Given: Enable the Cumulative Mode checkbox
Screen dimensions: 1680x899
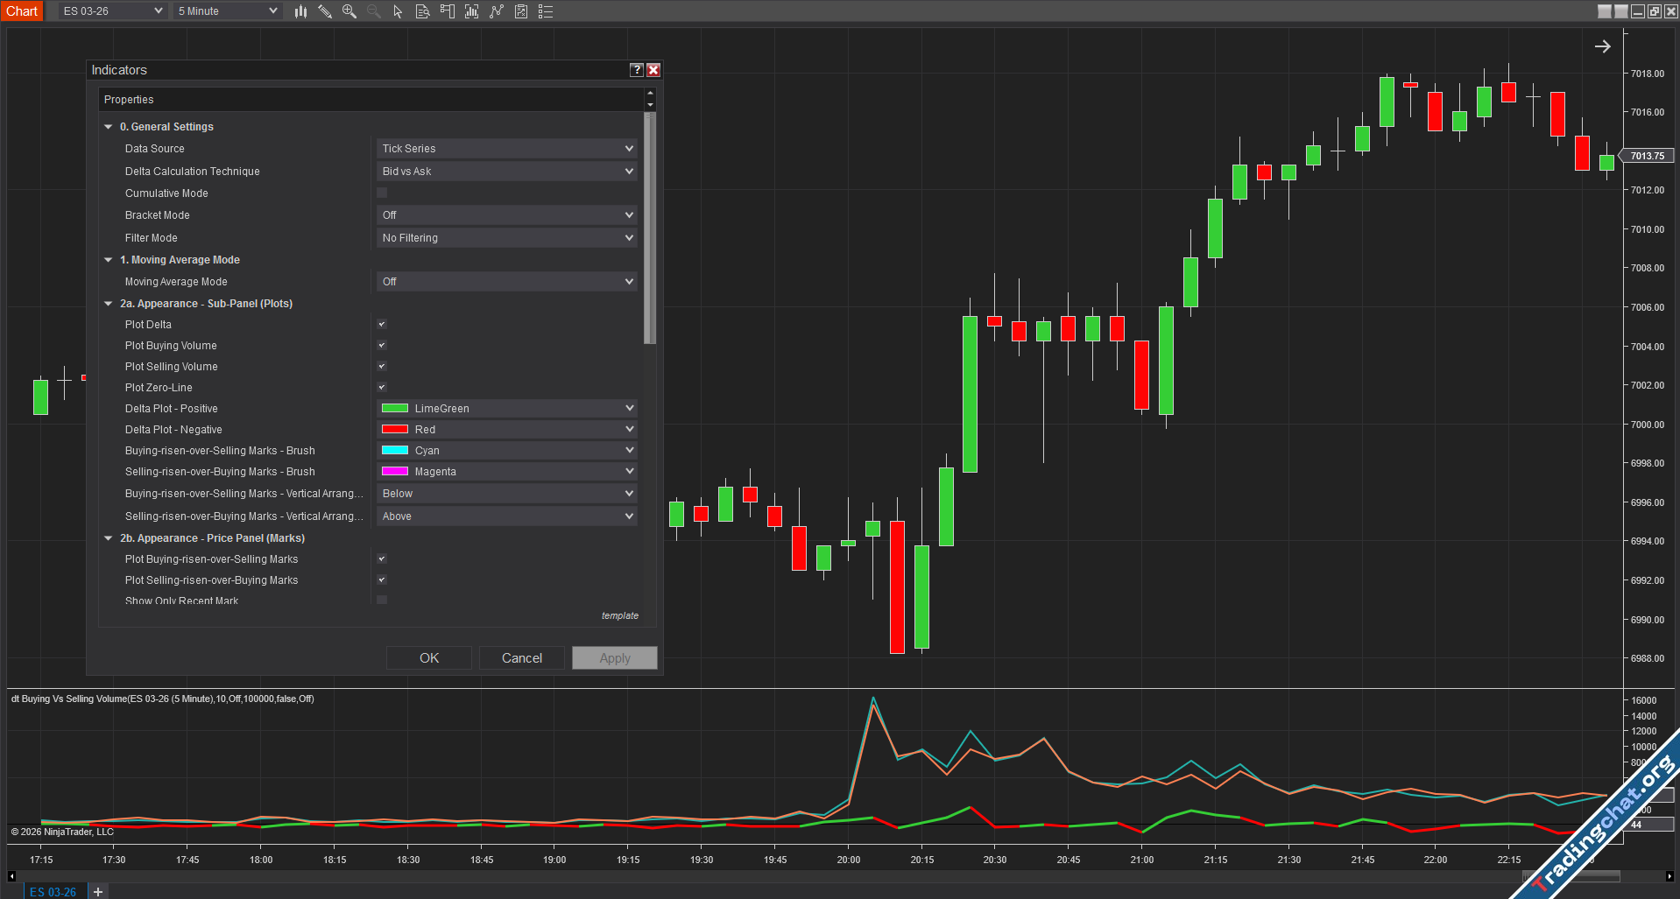Looking at the screenshot, I should coord(382,193).
